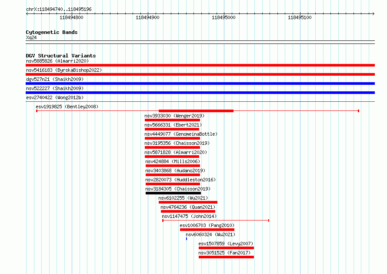Click ruler position 118494800
Viewport: 387px width, 274px height.
click(x=72, y=17)
